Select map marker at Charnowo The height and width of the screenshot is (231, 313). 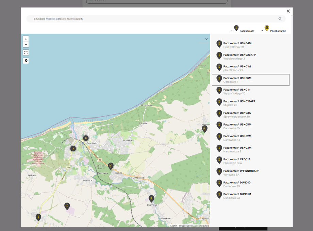point(151,199)
